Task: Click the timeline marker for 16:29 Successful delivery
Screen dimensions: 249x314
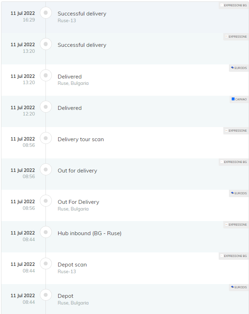Action: pyautogui.click(x=46, y=13)
